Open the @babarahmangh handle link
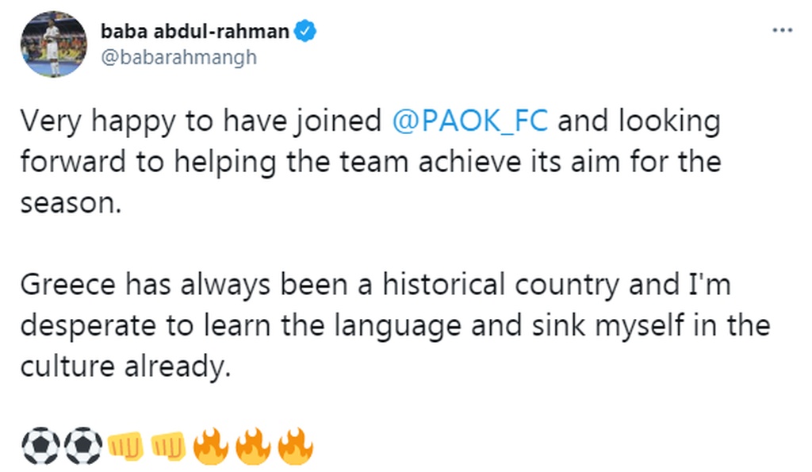Screen dimensions: 812x472 coord(178,58)
